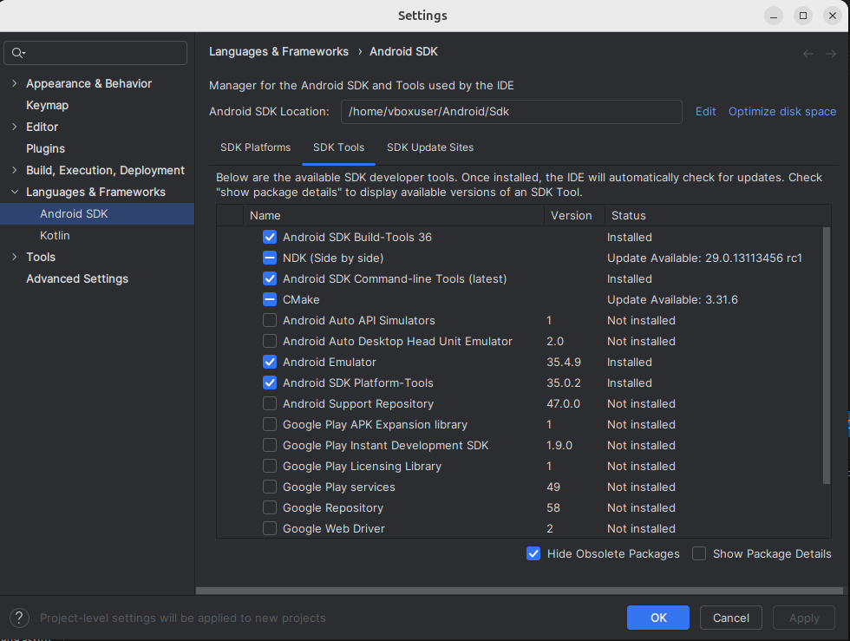Switch to SDK Platforms tab

pos(255,147)
